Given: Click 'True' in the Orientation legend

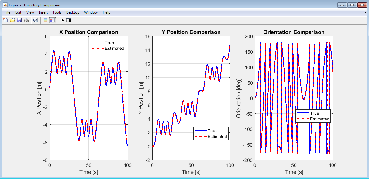Looking at the screenshot, I should pos(315,113).
